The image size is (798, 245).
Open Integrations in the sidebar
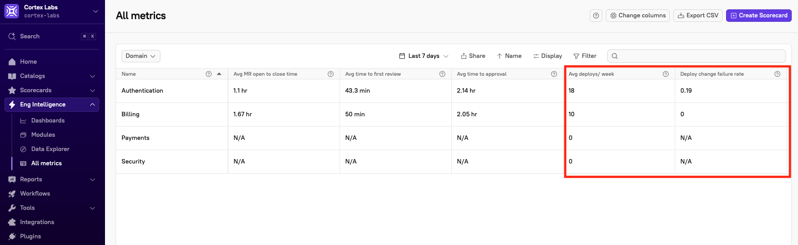(37, 222)
